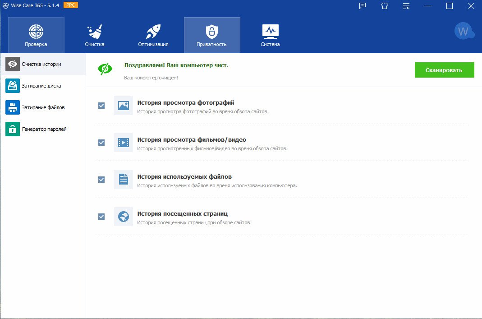Uncheck История просмотра фотографий checkbox
This screenshot has height=319, width=482.
(101, 106)
